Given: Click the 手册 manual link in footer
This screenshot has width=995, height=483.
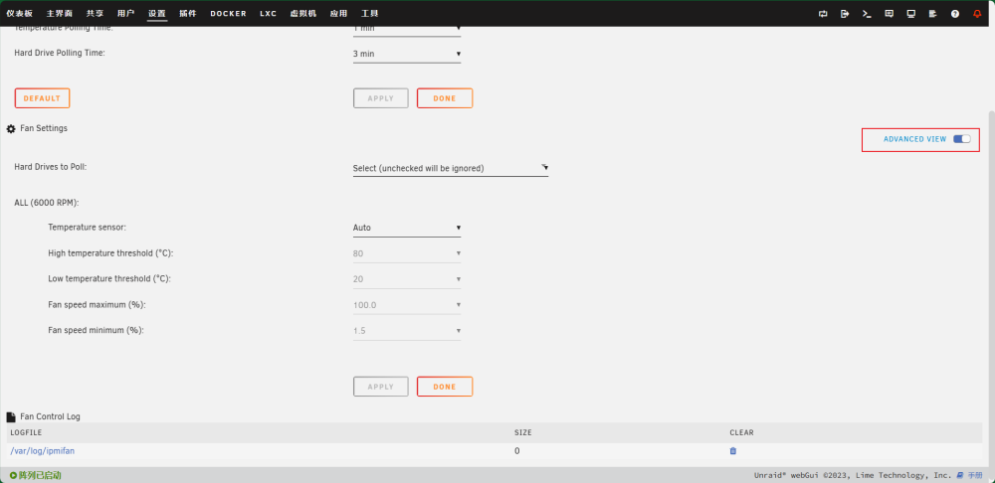Looking at the screenshot, I should pyautogui.click(x=975, y=475).
